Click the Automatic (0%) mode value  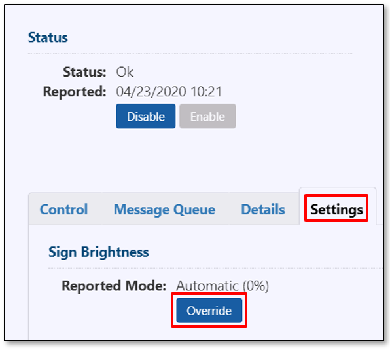coord(222,286)
